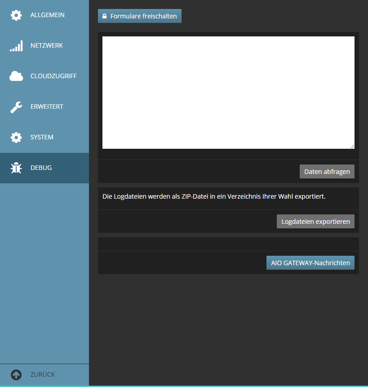Click the signal bars Netzwerk icon
Screen dimensions: 368x387
16,46
